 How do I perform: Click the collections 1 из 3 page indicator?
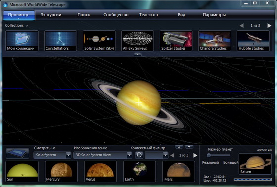(x=255, y=25)
